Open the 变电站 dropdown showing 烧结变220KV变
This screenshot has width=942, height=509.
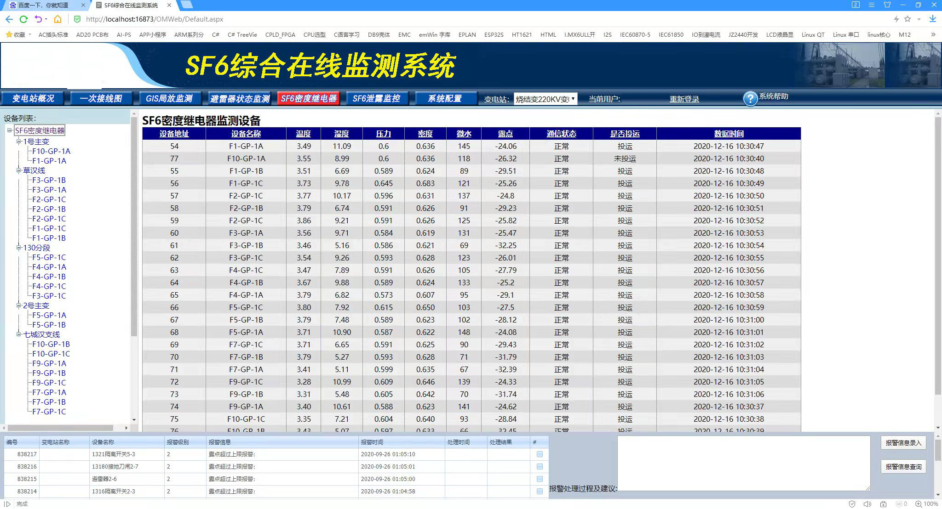coord(545,99)
